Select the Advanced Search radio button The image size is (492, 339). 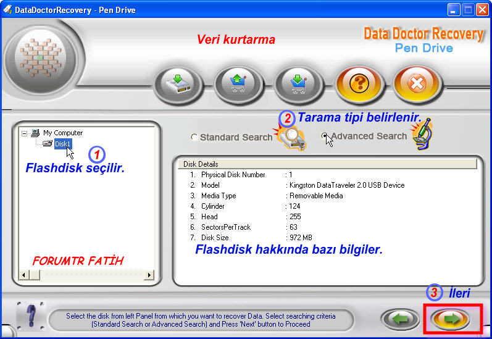[325, 136]
